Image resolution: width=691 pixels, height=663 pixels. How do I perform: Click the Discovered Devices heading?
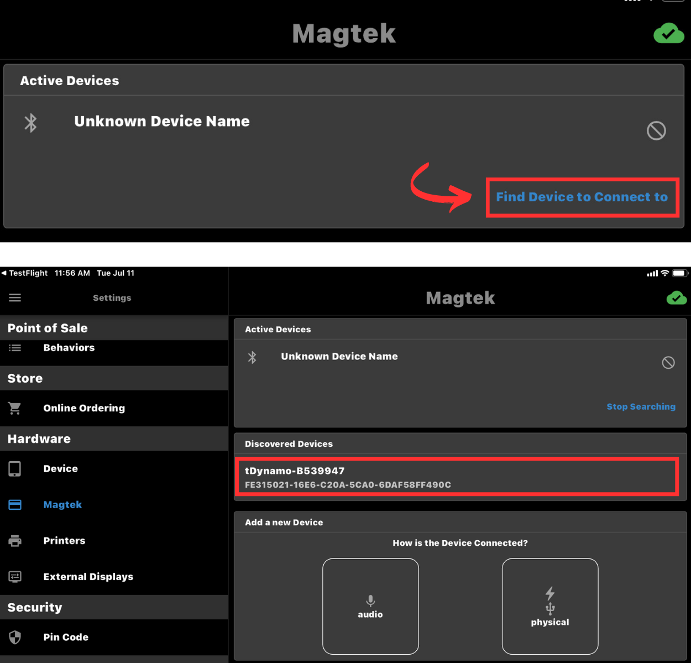[289, 444]
